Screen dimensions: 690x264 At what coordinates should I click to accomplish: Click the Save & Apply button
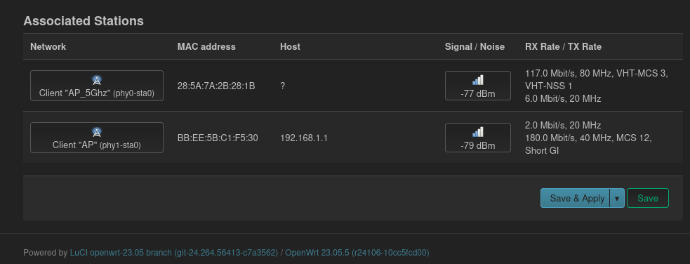[575, 198]
